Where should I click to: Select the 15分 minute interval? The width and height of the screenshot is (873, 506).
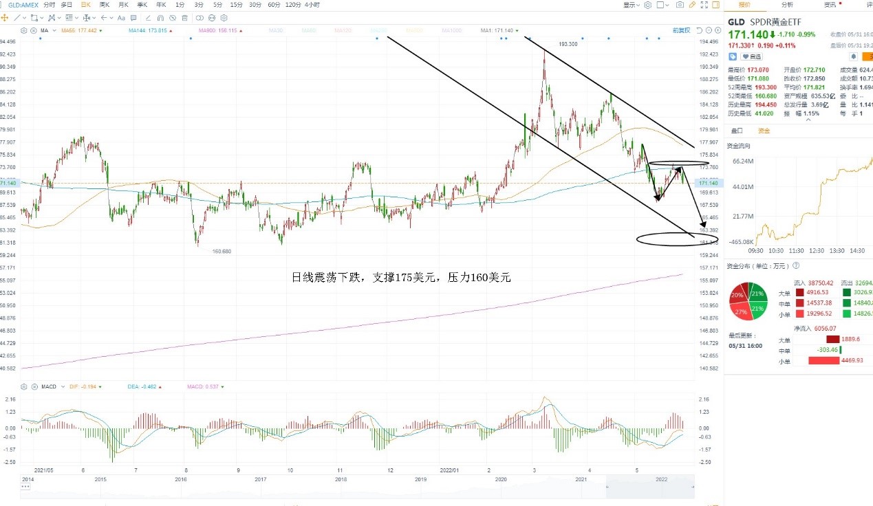point(236,4)
